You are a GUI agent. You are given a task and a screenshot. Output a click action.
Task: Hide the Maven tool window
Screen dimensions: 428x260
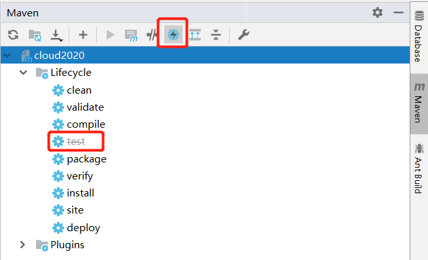(399, 12)
